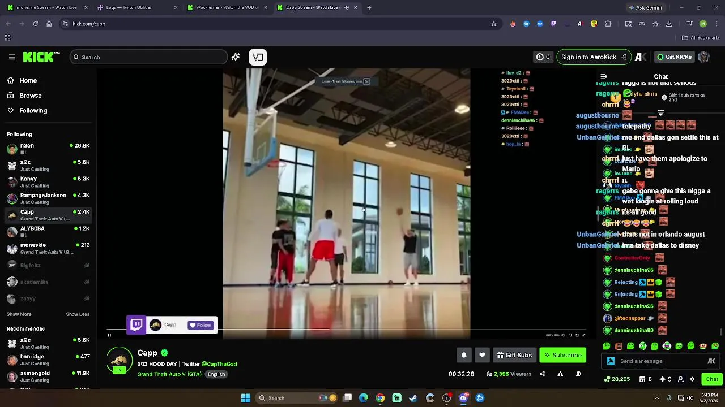Screen dimensions: 725x407
Task: Open RampageJackson in the Following list
Action: 48,198
